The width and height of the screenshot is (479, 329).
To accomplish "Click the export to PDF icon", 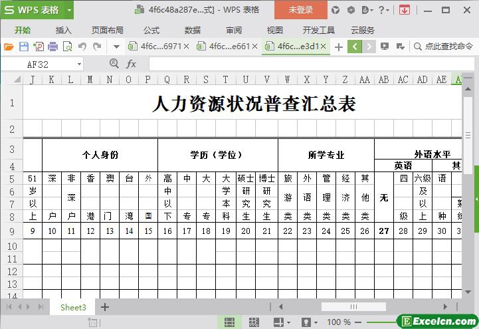I will [x=39, y=47].
